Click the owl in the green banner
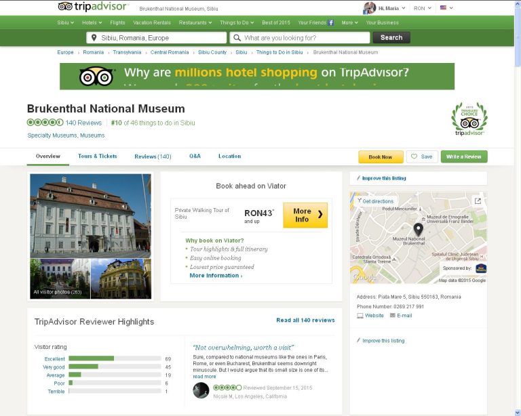 97,77
